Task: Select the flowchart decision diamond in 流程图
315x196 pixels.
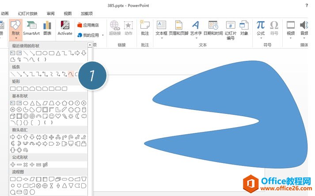Action: click(x=26, y=179)
